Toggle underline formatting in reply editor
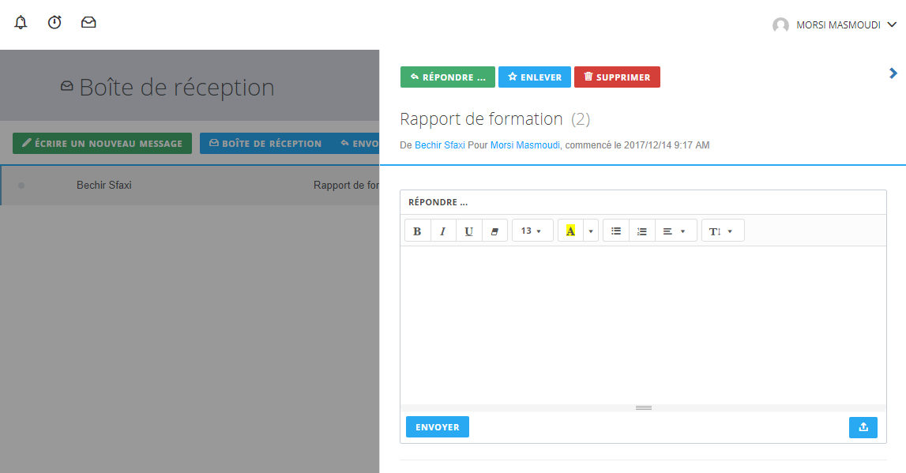The height and width of the screenshot is (473, 906). (468, 231)
